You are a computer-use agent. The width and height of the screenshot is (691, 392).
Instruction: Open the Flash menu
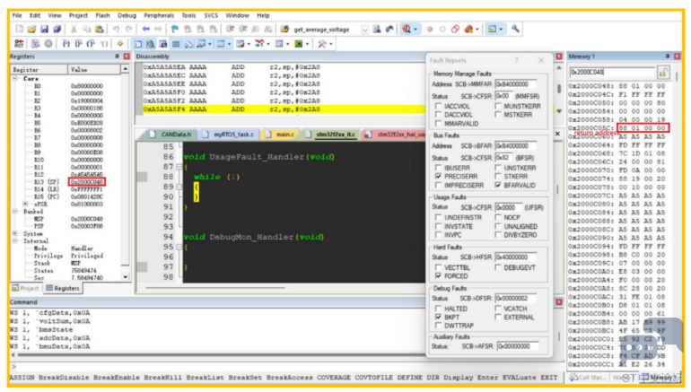tap(102, 15)
